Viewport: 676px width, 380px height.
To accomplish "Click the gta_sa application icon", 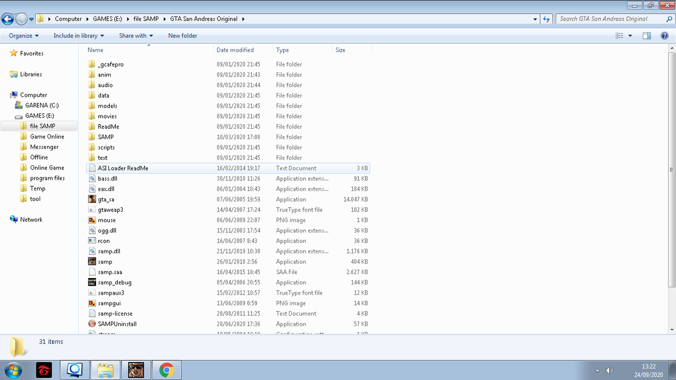I will pyautogui.click(x=92, y=199).
